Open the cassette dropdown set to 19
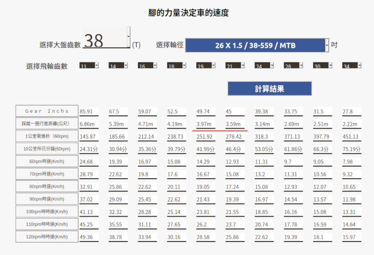This screenshot has width=374, height=255. click(x=206, y=65)
